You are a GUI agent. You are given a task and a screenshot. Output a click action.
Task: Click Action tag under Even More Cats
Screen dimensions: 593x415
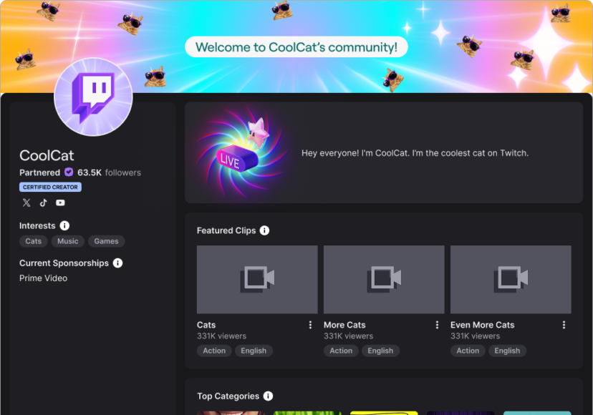(468, 351)
